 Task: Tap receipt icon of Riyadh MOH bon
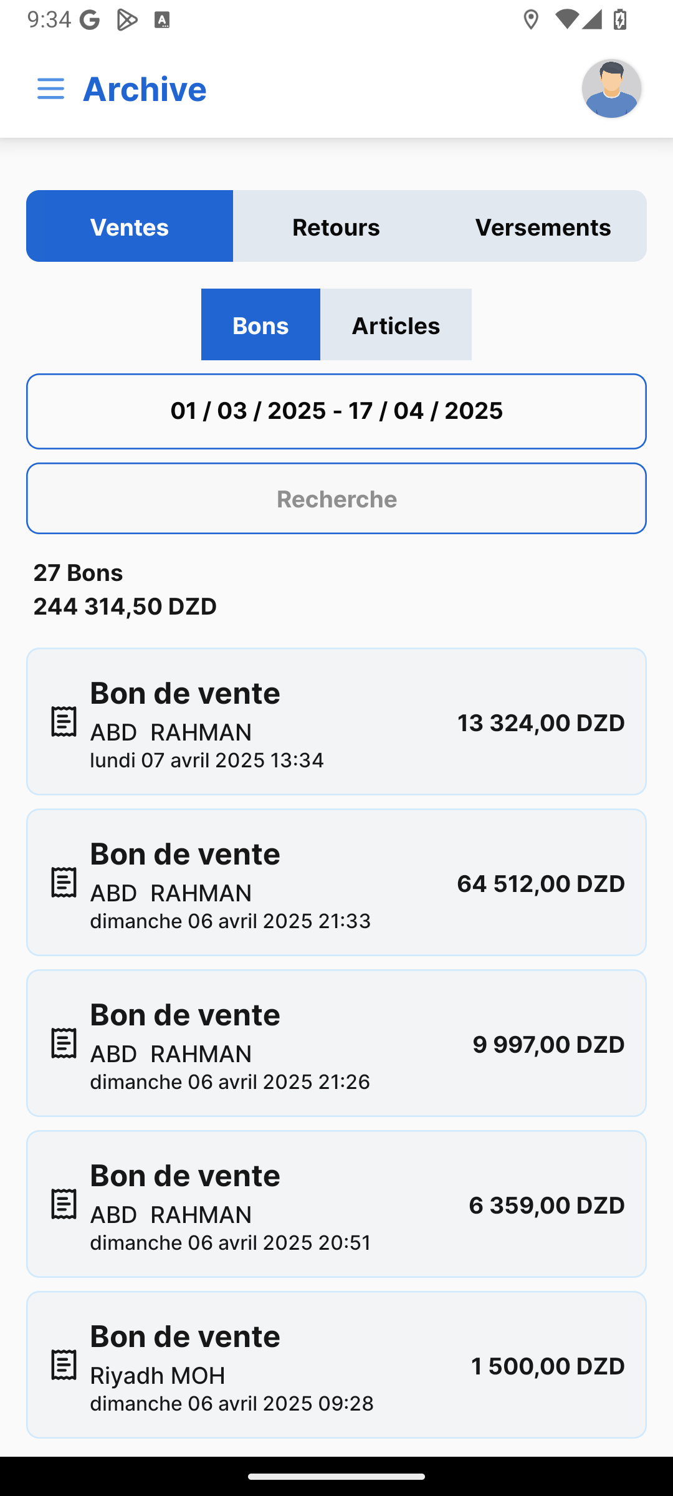pyautogui.click(x=64, y=1365)
